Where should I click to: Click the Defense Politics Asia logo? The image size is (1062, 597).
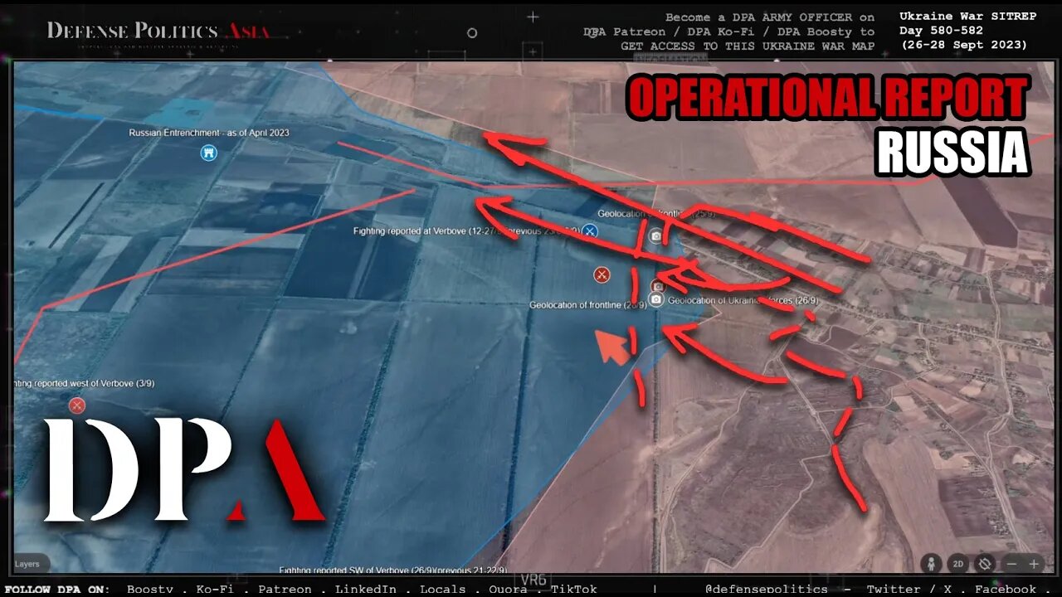158,33
